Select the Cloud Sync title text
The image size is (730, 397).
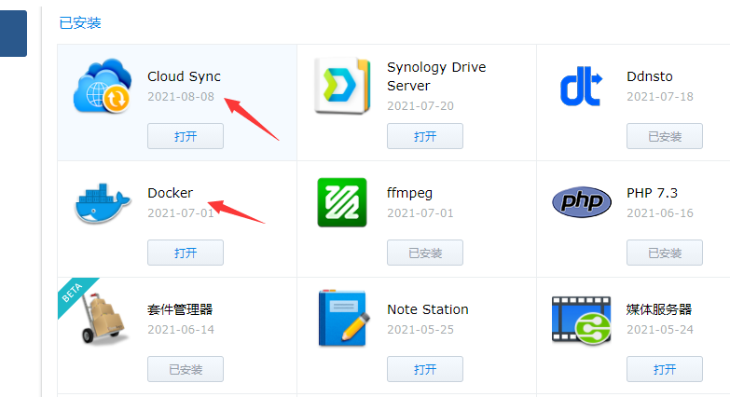point(184,76)
